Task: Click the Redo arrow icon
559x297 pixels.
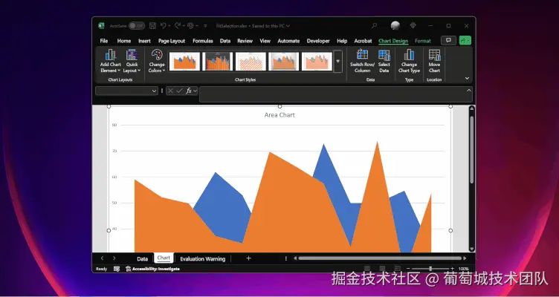Action: 177,26
